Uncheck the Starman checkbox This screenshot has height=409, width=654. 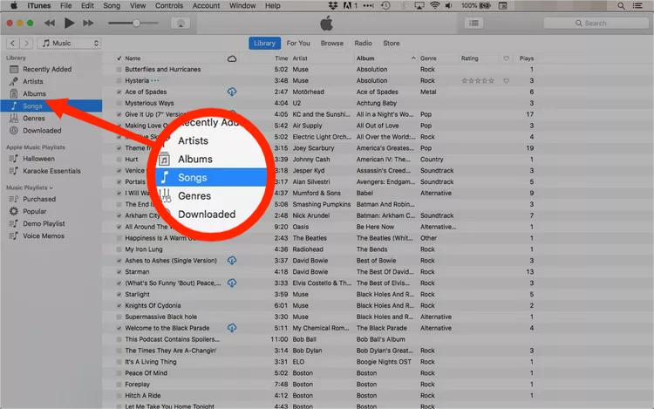[119, 272]
